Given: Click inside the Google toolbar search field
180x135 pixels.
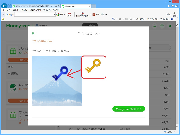Looking at the screenshot, I should (34, 14).
